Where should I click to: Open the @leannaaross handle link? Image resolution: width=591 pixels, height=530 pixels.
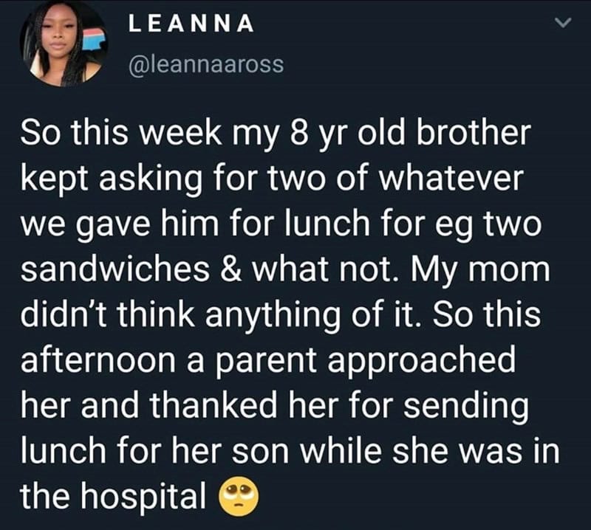point(206,64)
